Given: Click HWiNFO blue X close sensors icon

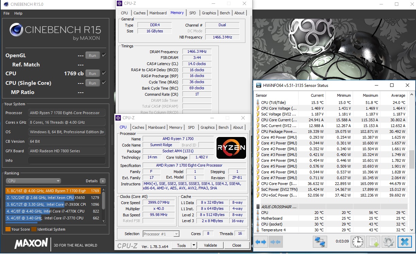Looking at the screenshot, I should 404,242.
